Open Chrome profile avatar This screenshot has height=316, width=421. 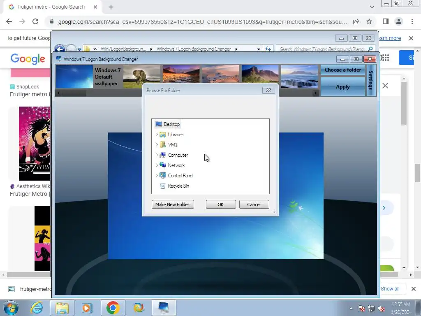[x=399, y=21]
